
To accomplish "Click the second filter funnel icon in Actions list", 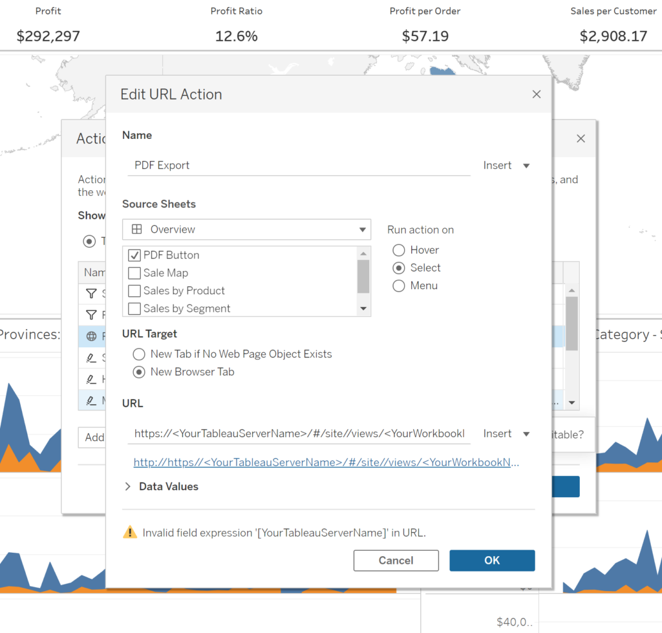I will click(91, 314).
